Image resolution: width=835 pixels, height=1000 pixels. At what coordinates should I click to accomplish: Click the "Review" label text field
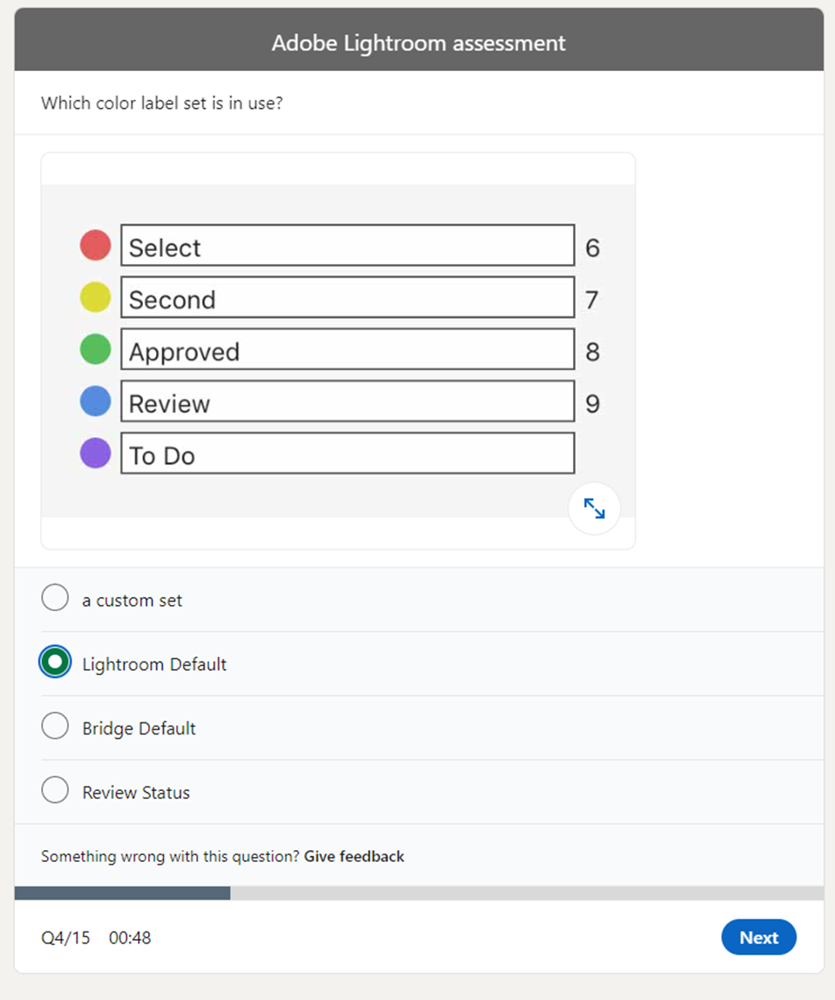click(347, 402)
